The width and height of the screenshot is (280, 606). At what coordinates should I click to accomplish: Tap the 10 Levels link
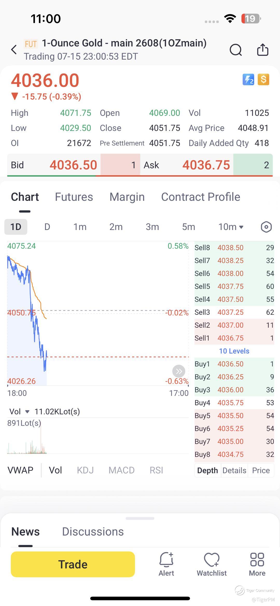point(234,351)
